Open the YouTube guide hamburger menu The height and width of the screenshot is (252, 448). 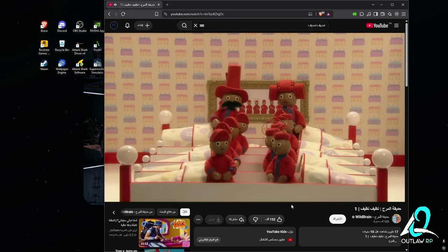click(x=396, y=26)
